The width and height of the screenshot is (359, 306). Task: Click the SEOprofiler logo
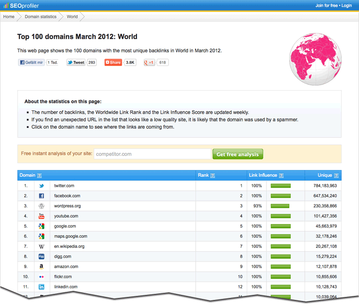tap(21, 6)
